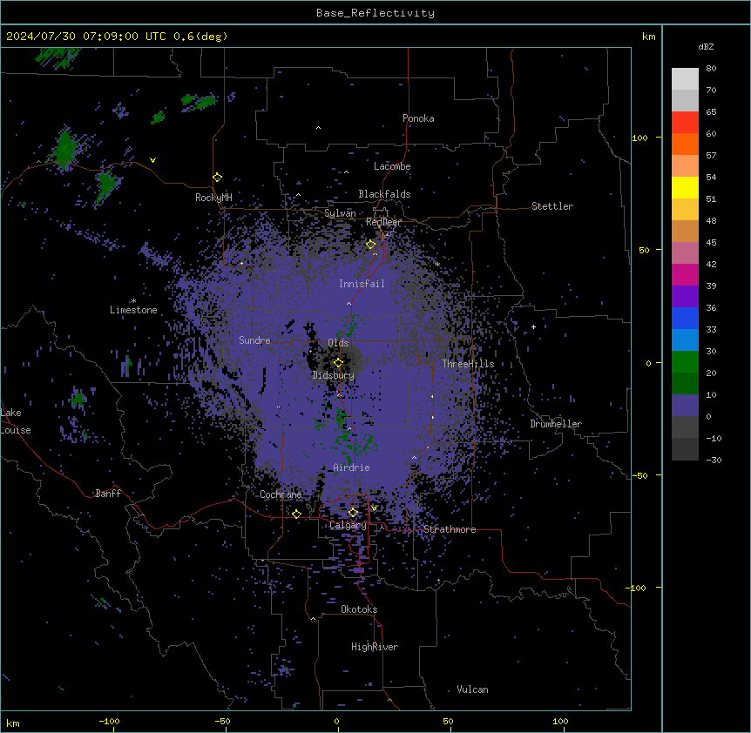Click the 65 value in the dBZ legend
The image size is (751, 733).
point(711,111)
